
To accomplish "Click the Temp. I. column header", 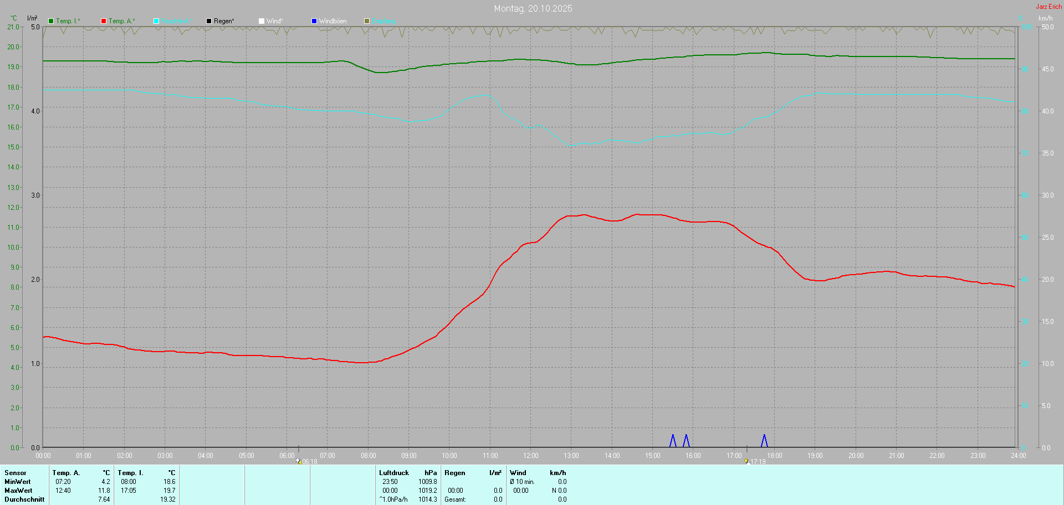I will (x=131, y=473).
